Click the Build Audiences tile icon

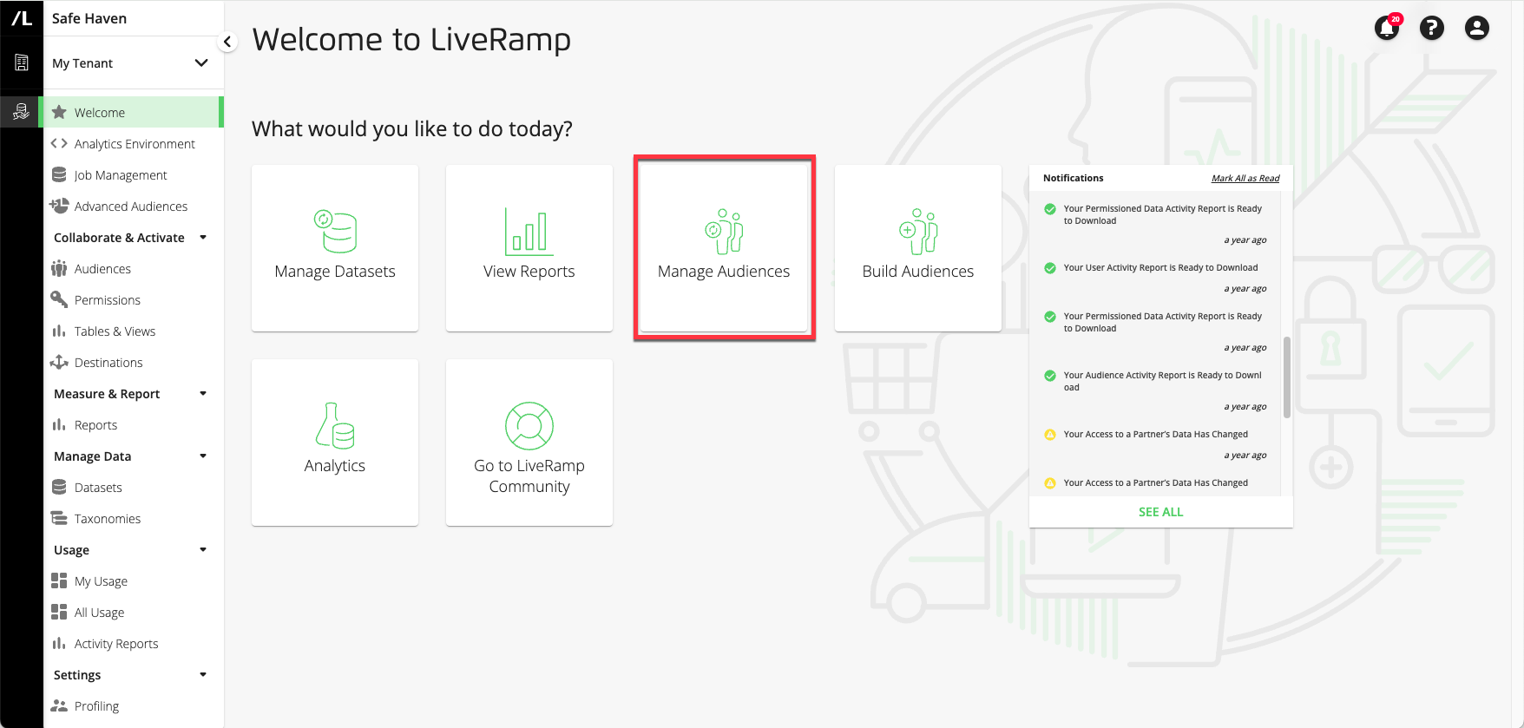pyautogui.click(x=918, y=232)
